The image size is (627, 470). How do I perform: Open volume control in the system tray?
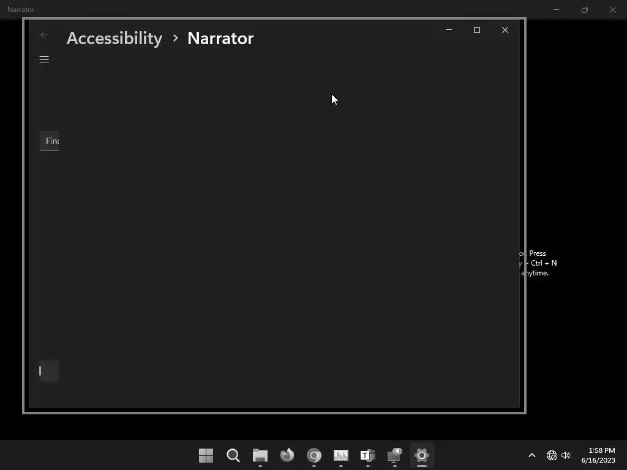pos(565,455)
